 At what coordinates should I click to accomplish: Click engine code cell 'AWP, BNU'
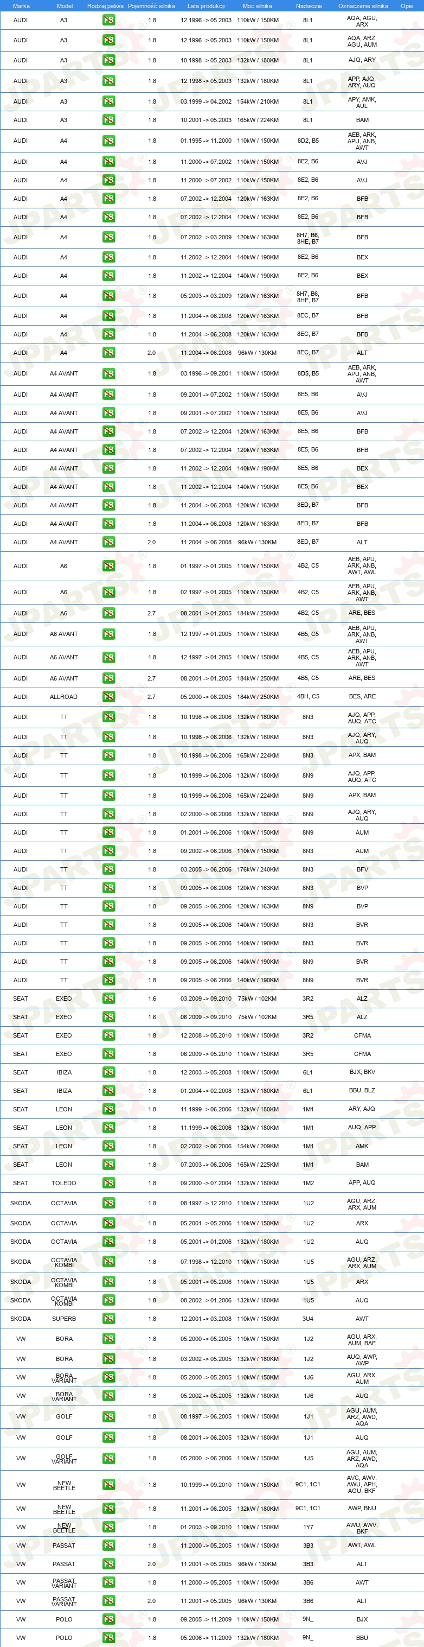362,1508
